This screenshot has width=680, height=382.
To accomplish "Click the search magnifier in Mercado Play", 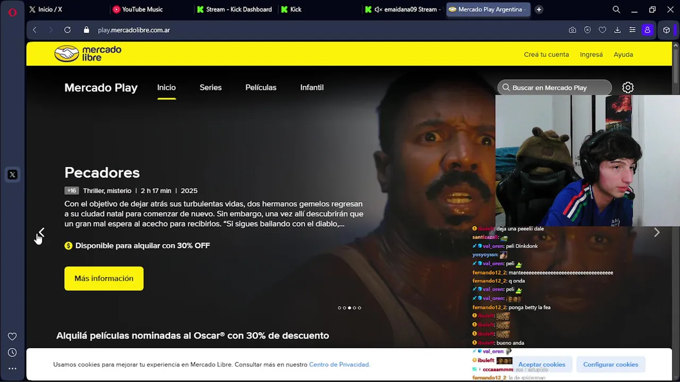I will pyautogui.click(x=506, y=88).
